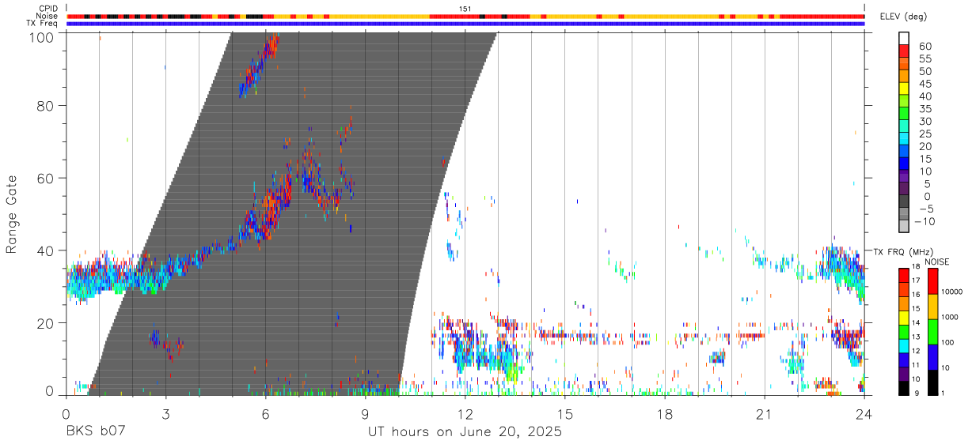Click the red top segment of NOISE legend

point(934,281)
